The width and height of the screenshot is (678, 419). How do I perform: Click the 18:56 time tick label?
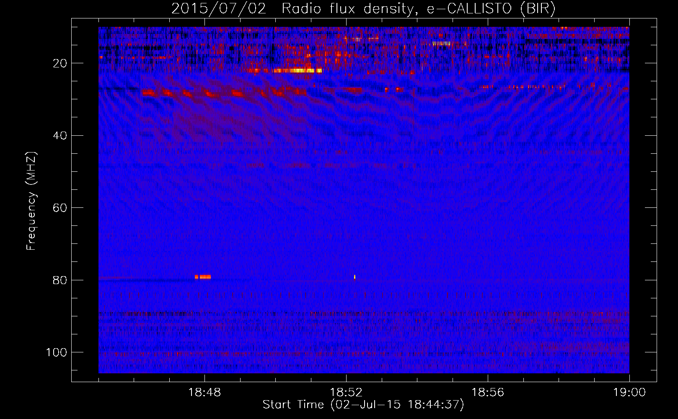pos(488,393)
